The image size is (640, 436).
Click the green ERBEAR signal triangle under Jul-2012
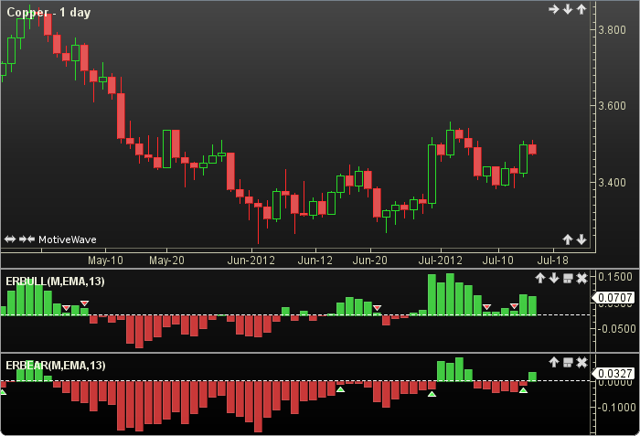(x=432, y=394)
